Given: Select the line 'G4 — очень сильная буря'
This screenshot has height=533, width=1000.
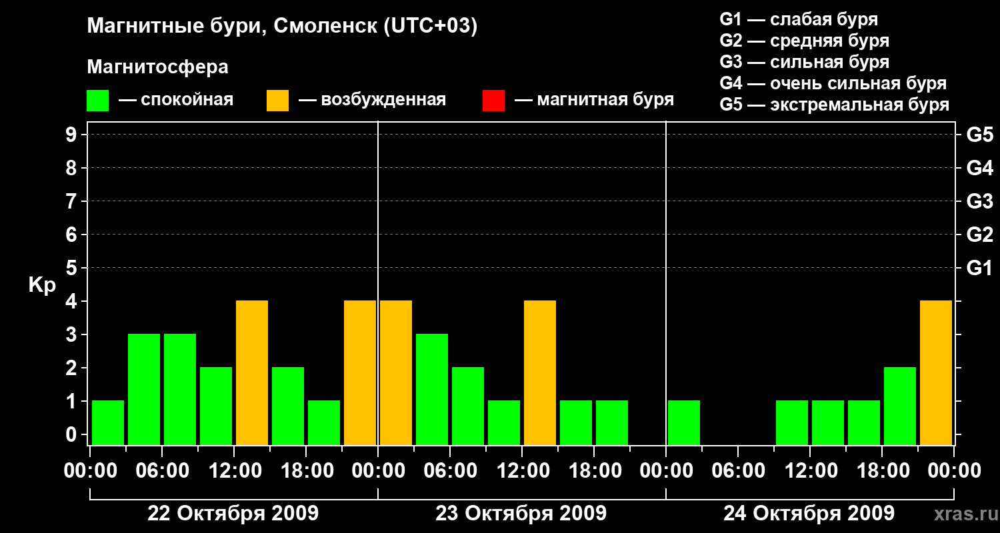Looking at the screenshot, I should click(833, 83).
